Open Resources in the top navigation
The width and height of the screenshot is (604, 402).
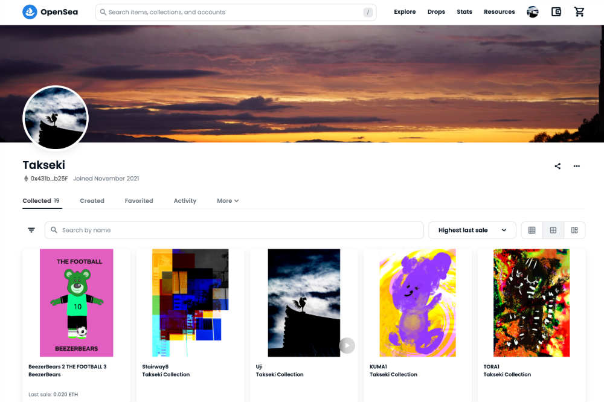coord(500,12)
